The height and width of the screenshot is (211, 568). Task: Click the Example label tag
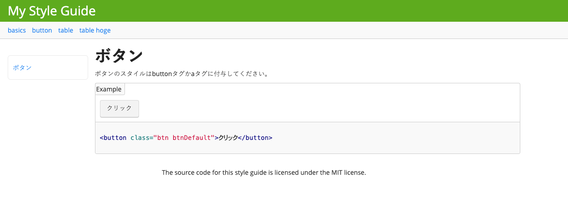[110, 89]
